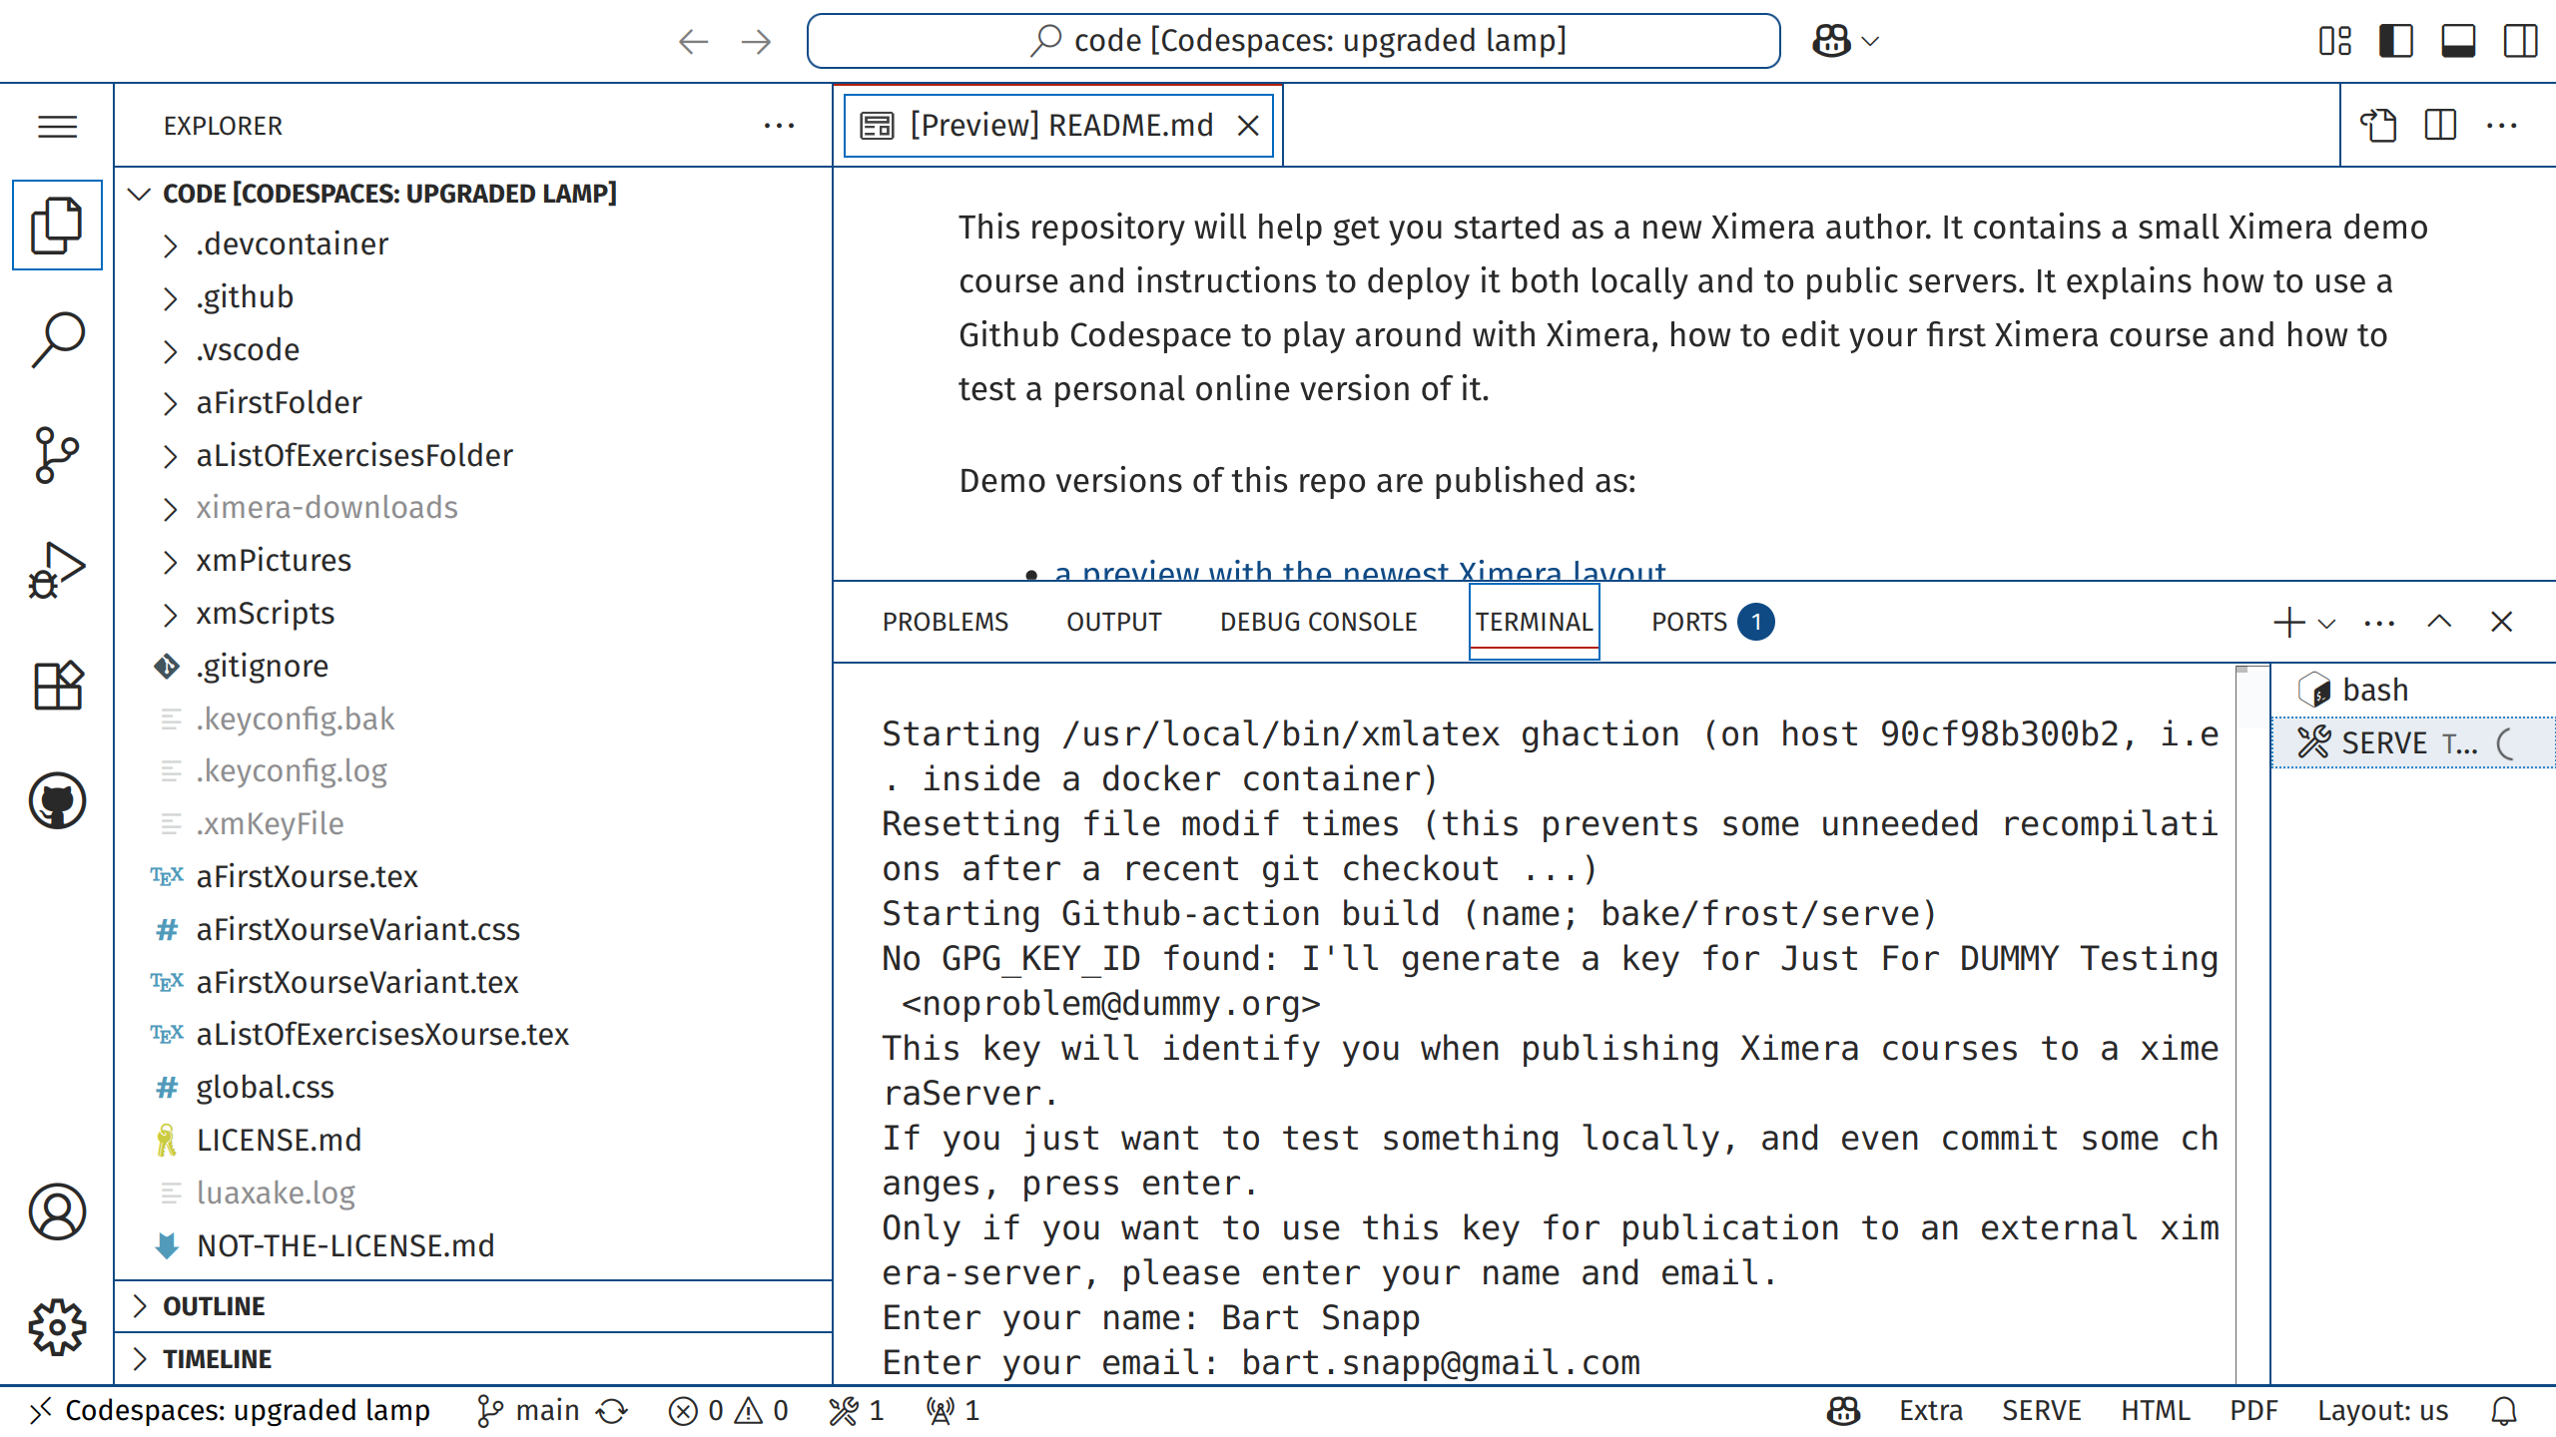Click SERVE button in status bar
Screen dimensions: 2556x1437
click(2041, 1410)
